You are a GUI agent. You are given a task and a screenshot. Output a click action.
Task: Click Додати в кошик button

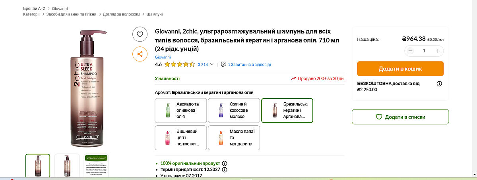point(400,69)
